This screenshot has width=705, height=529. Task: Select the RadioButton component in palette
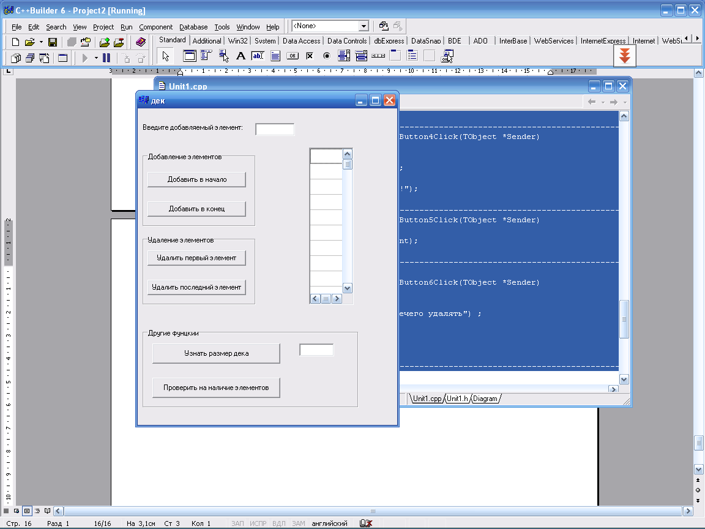click(x=327, y=56)
